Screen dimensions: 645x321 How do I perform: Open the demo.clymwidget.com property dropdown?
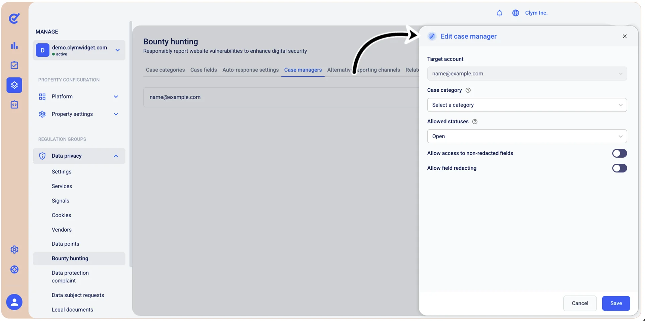point(79,50)
